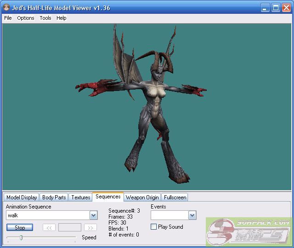Switch to the Weapon Origin tab
Image resolution: width=294 pixels, height=248 pixels.
[x=142, y=197]
